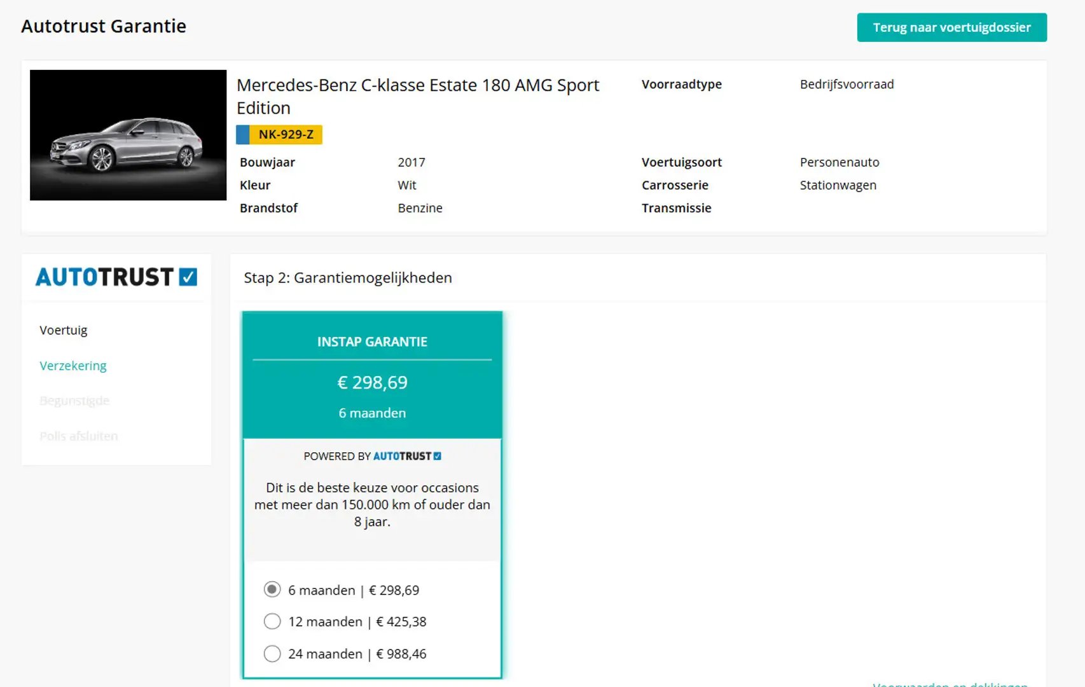Click the warranty description about 150.000 km
Image resolution: width=1085 pixels, height=687 pixels.
[372, 504]
